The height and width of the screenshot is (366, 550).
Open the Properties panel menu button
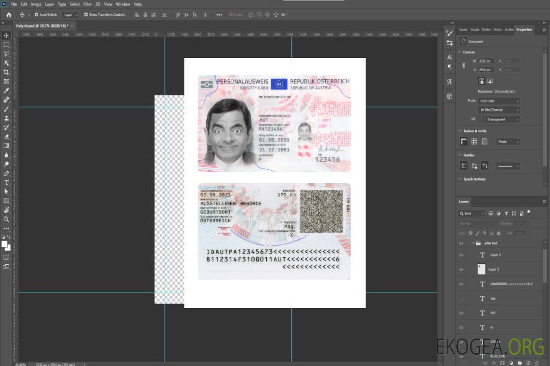(x=544, y=30)
